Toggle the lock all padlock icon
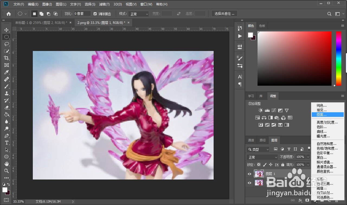The height and width of the screenshot is (205, 347). click(282, 165)
